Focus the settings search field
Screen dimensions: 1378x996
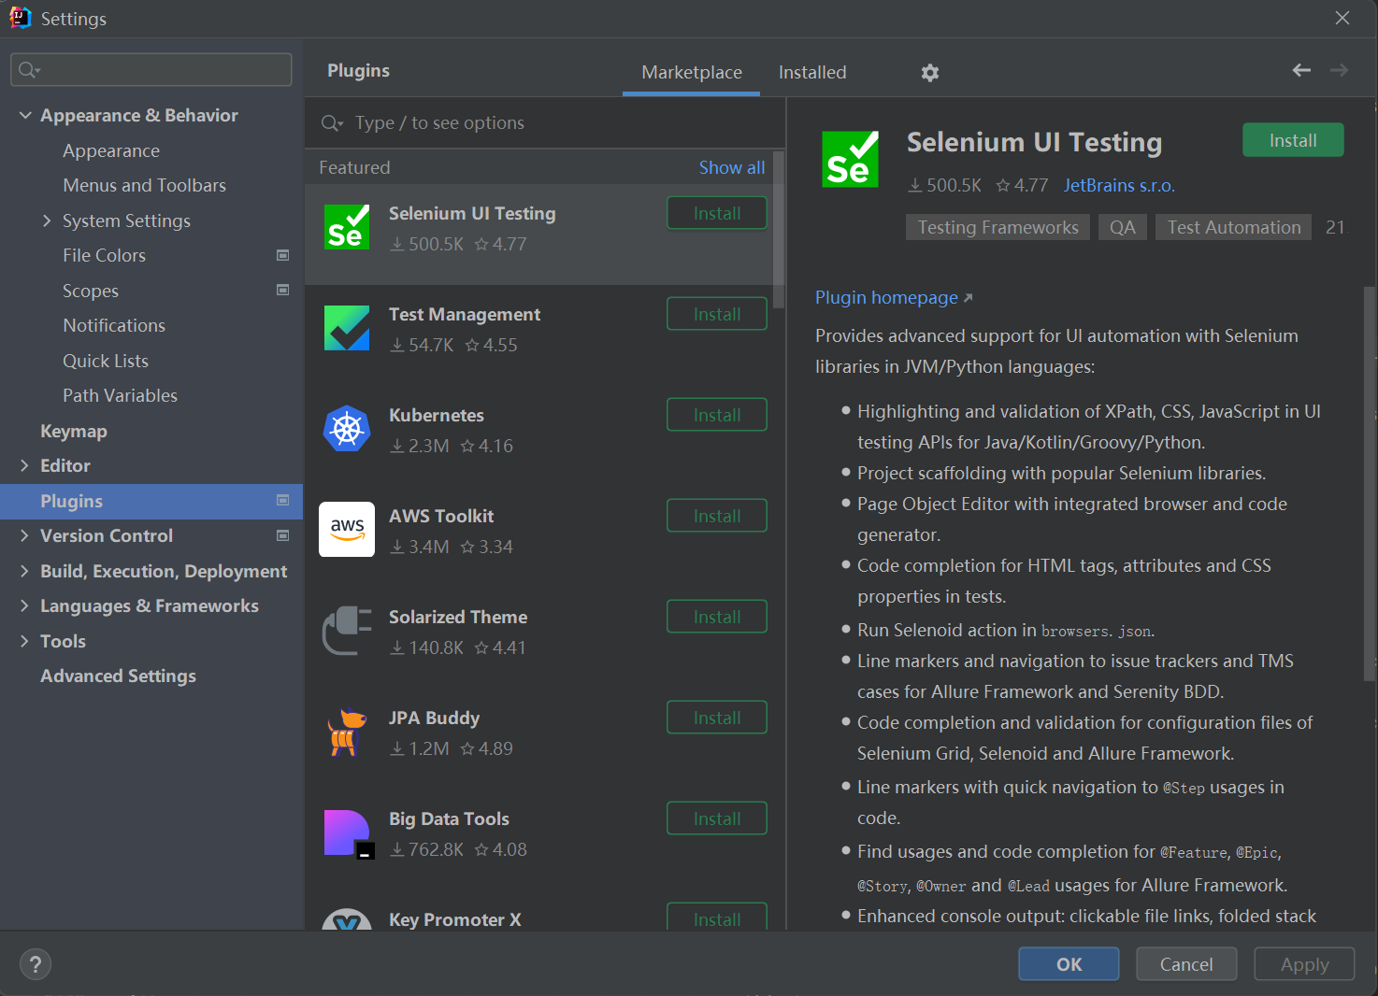tap(151, 70)
